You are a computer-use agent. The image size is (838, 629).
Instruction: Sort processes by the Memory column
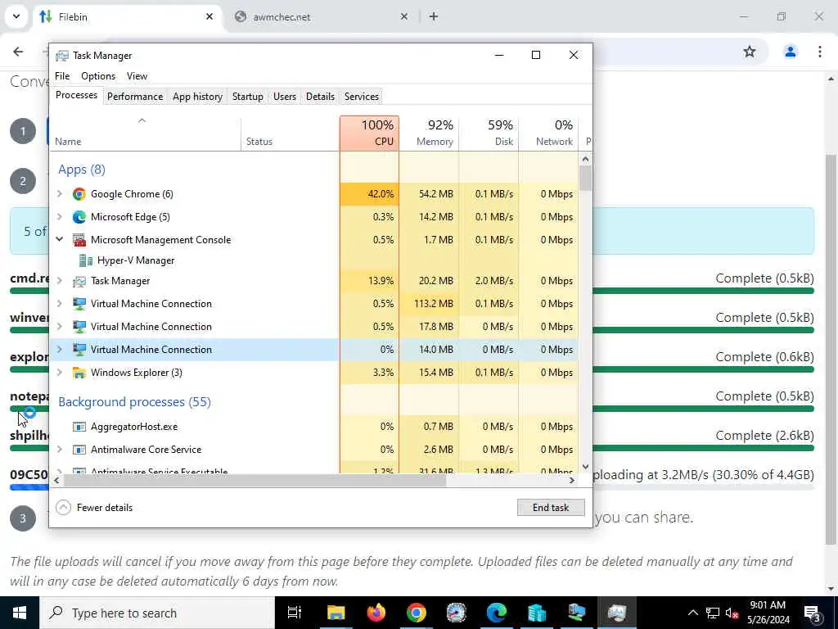[x=429, y=133]
